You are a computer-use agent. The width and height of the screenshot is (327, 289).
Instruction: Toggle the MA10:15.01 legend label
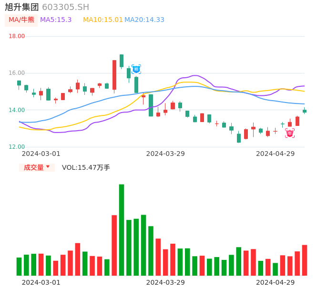[103, 20]
